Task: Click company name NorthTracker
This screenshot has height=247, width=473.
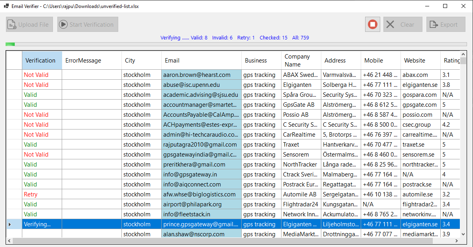Action: pos(301,165)
